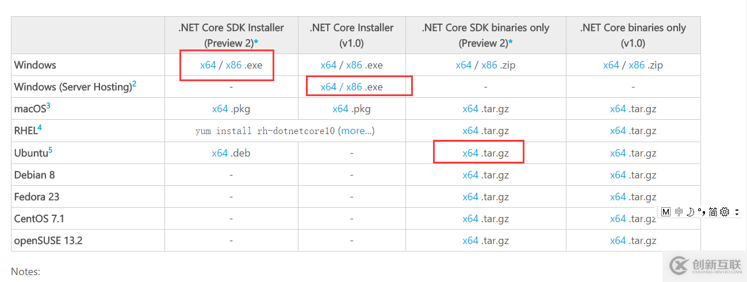
Task: Download Windows x86 SDK binaries .zip
Action: 489,65
